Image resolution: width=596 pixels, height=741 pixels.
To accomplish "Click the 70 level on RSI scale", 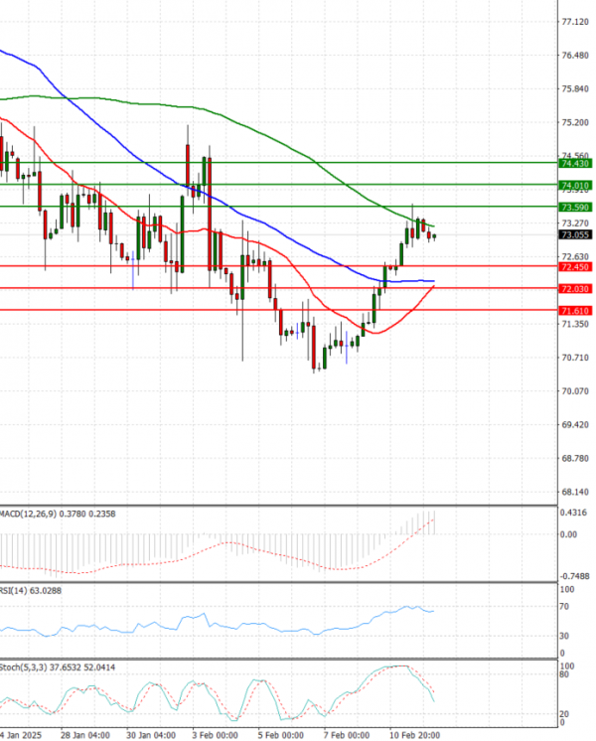I will 564,606.
